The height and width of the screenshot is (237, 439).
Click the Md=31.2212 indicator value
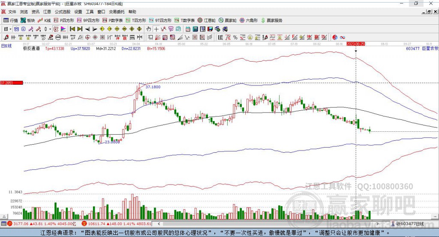pos(106,48)
